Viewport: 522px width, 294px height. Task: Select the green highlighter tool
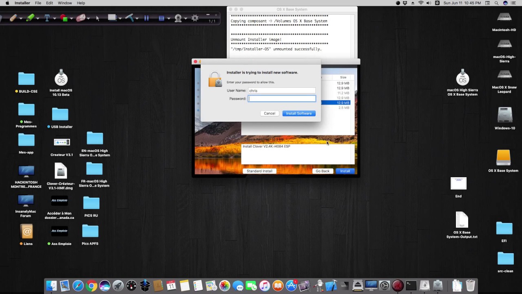pos(30,18)
